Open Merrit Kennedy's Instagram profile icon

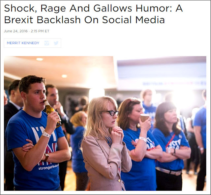47,43
